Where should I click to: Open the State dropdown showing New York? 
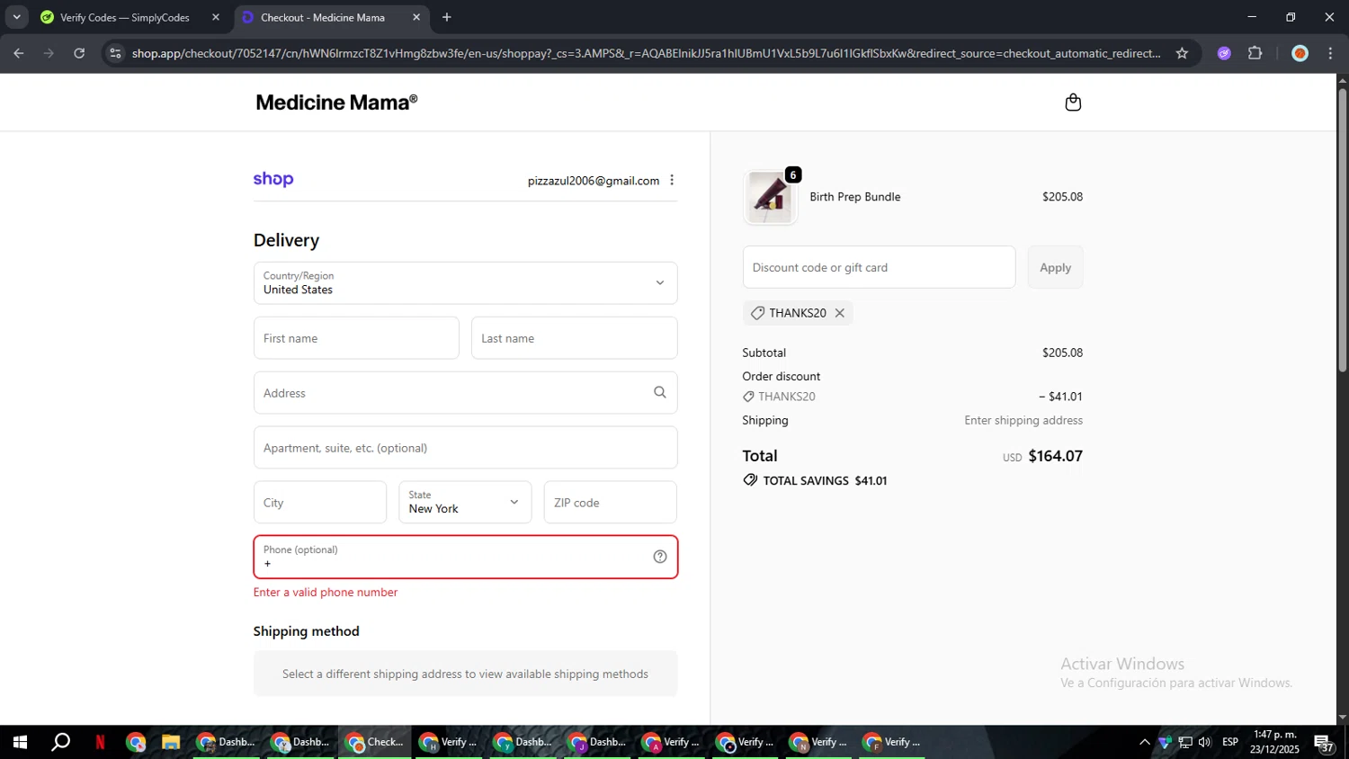point(465,502)
